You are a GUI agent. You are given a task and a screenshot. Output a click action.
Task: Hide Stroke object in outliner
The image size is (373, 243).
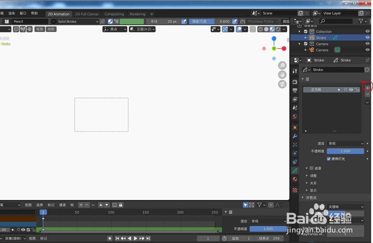pyautogui.click(x=367, y=37)
